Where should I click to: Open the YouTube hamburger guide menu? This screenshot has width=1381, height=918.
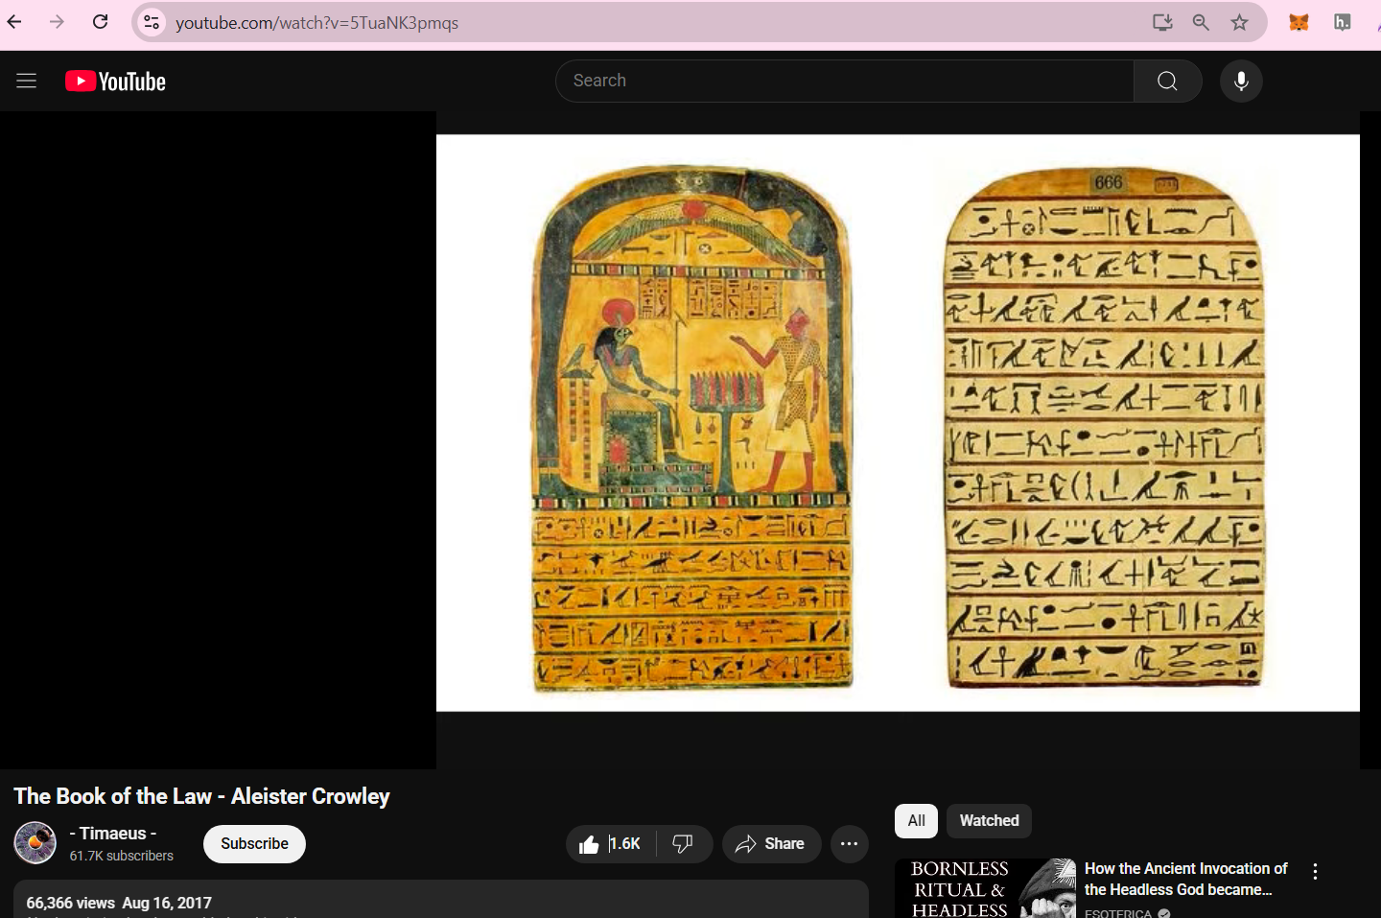[26, 82]
